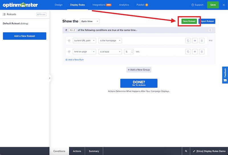Switch to Summary bottom tab

click(94, 151)
